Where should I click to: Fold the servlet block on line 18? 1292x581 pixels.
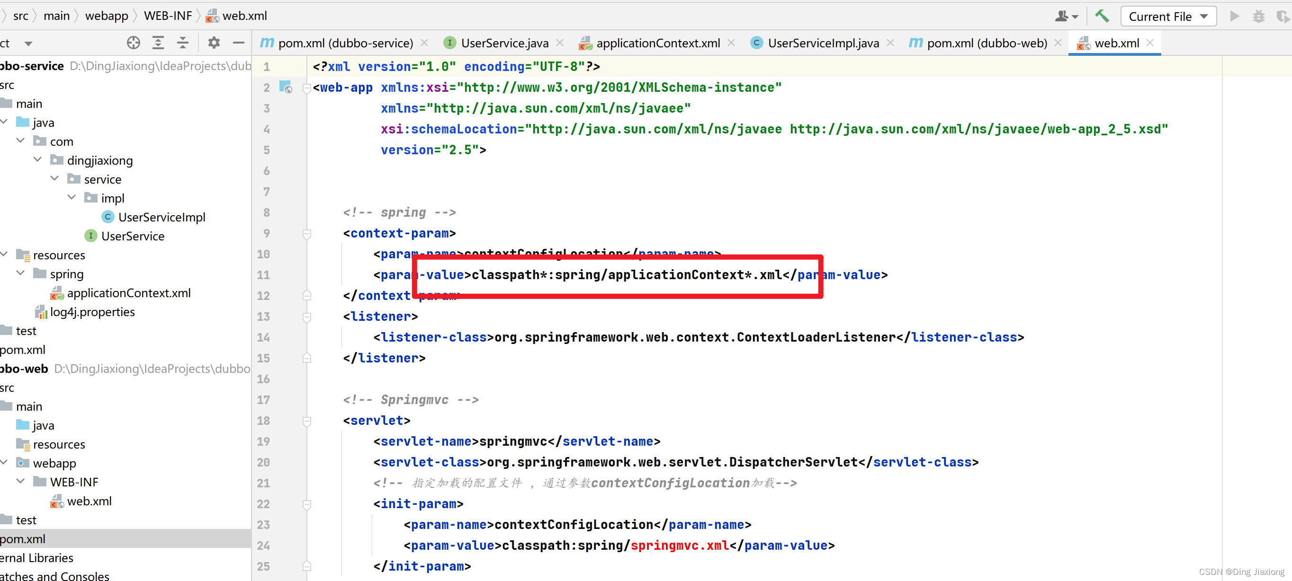point(306,421)
